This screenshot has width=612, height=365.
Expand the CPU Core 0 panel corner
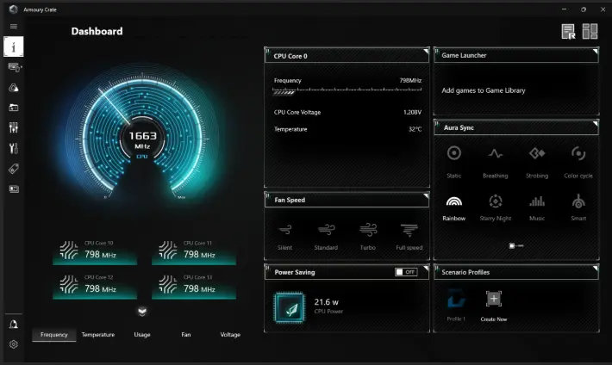tap(425, 53)
